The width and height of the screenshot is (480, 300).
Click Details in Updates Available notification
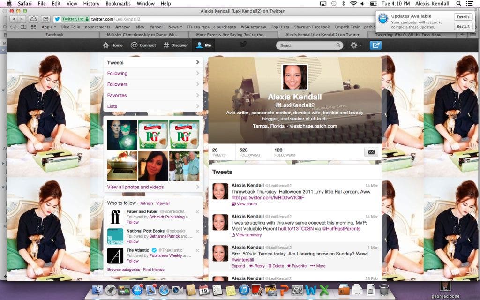pyautogui.click(x=463, y=17)
